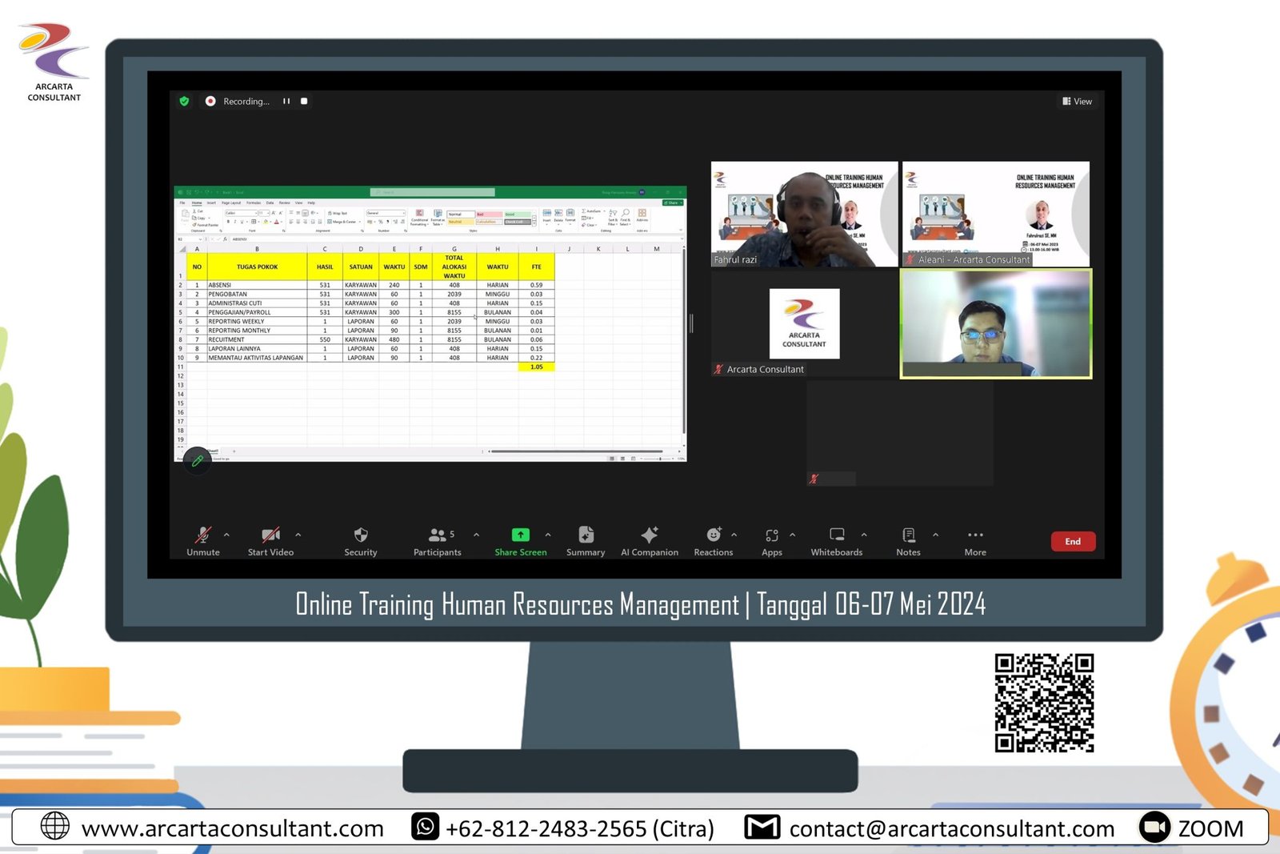Click the View button in Zoom
This screenshot has height=854, width=1280.
pos(1077,101)
